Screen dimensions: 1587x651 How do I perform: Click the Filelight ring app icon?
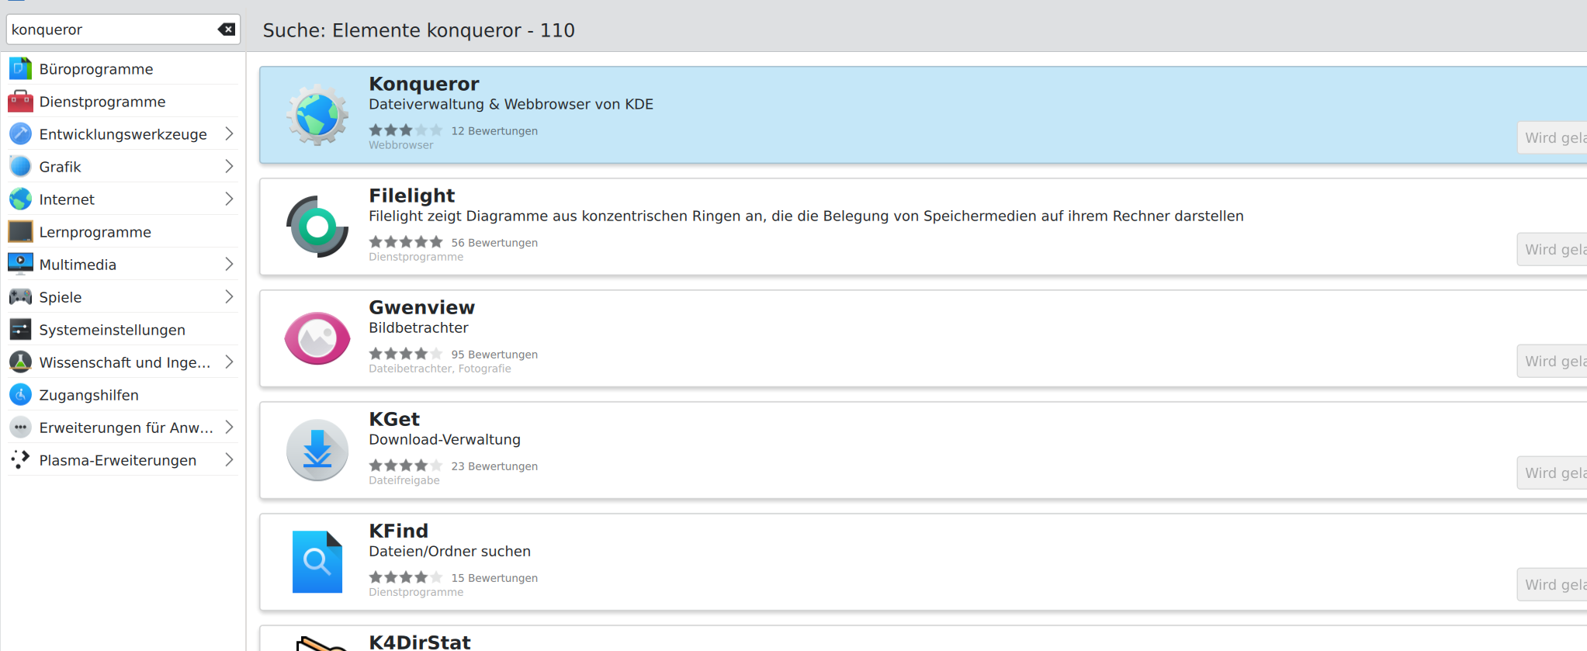pyautogui.click(x=317, y=227)
